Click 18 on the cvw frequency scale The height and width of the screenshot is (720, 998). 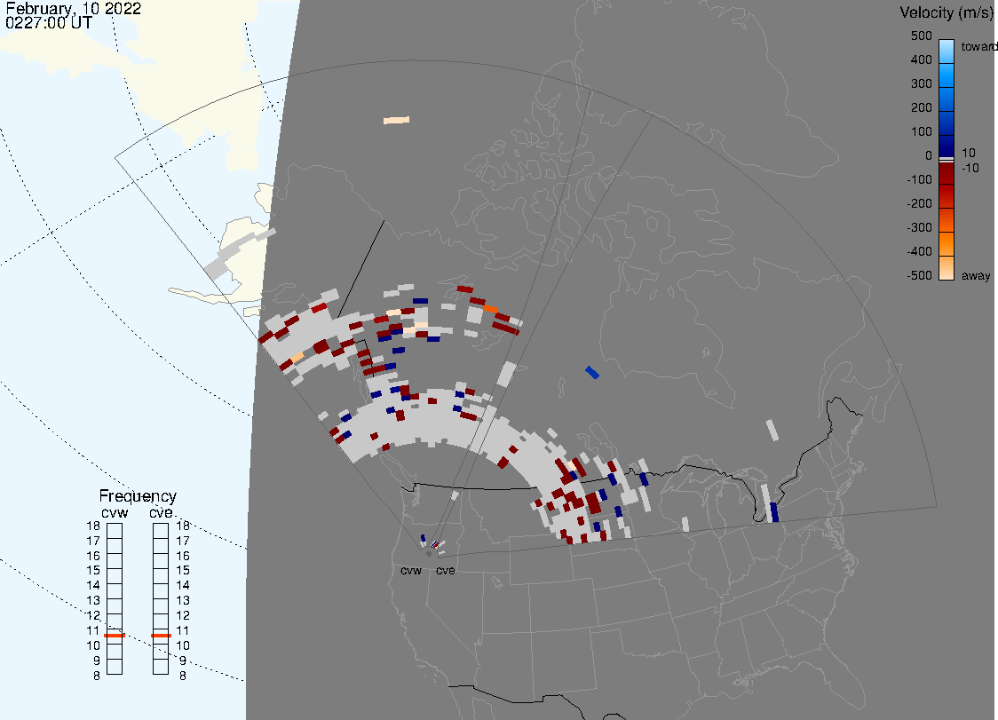[93, 526]
